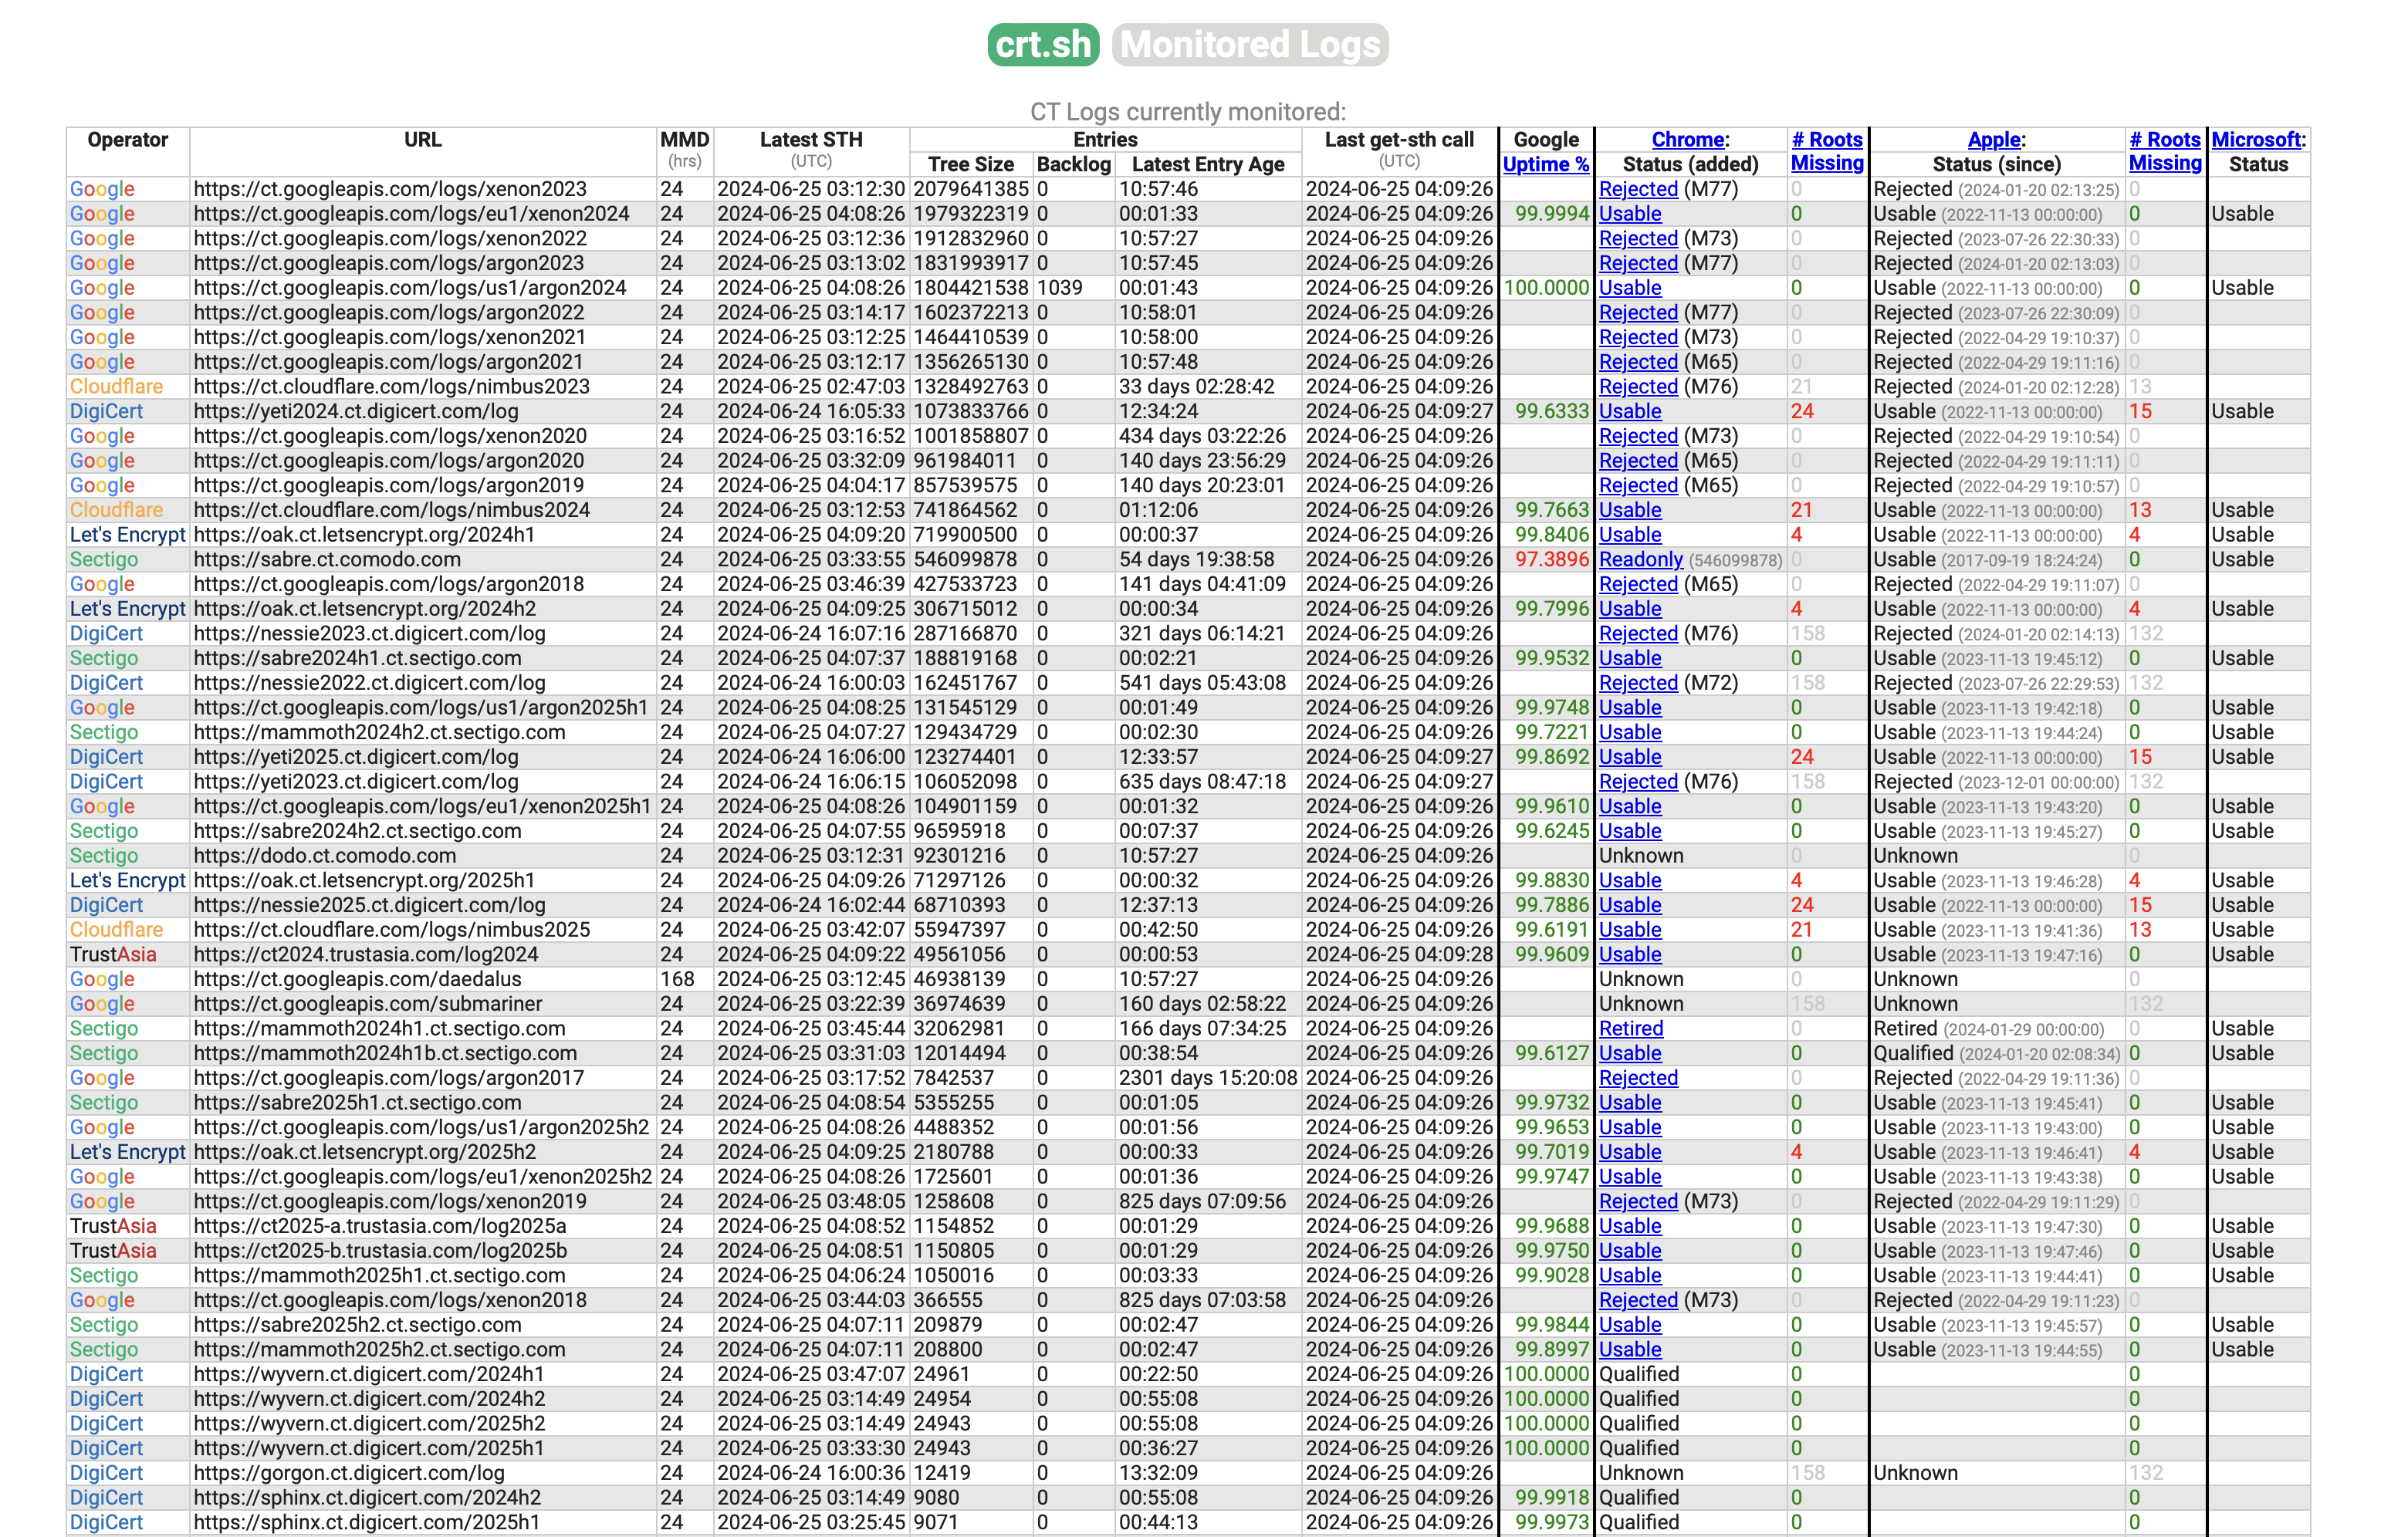This screenshot has width=2408, height=1537.
Task: Select the URL column header
Action: (423, 140)
